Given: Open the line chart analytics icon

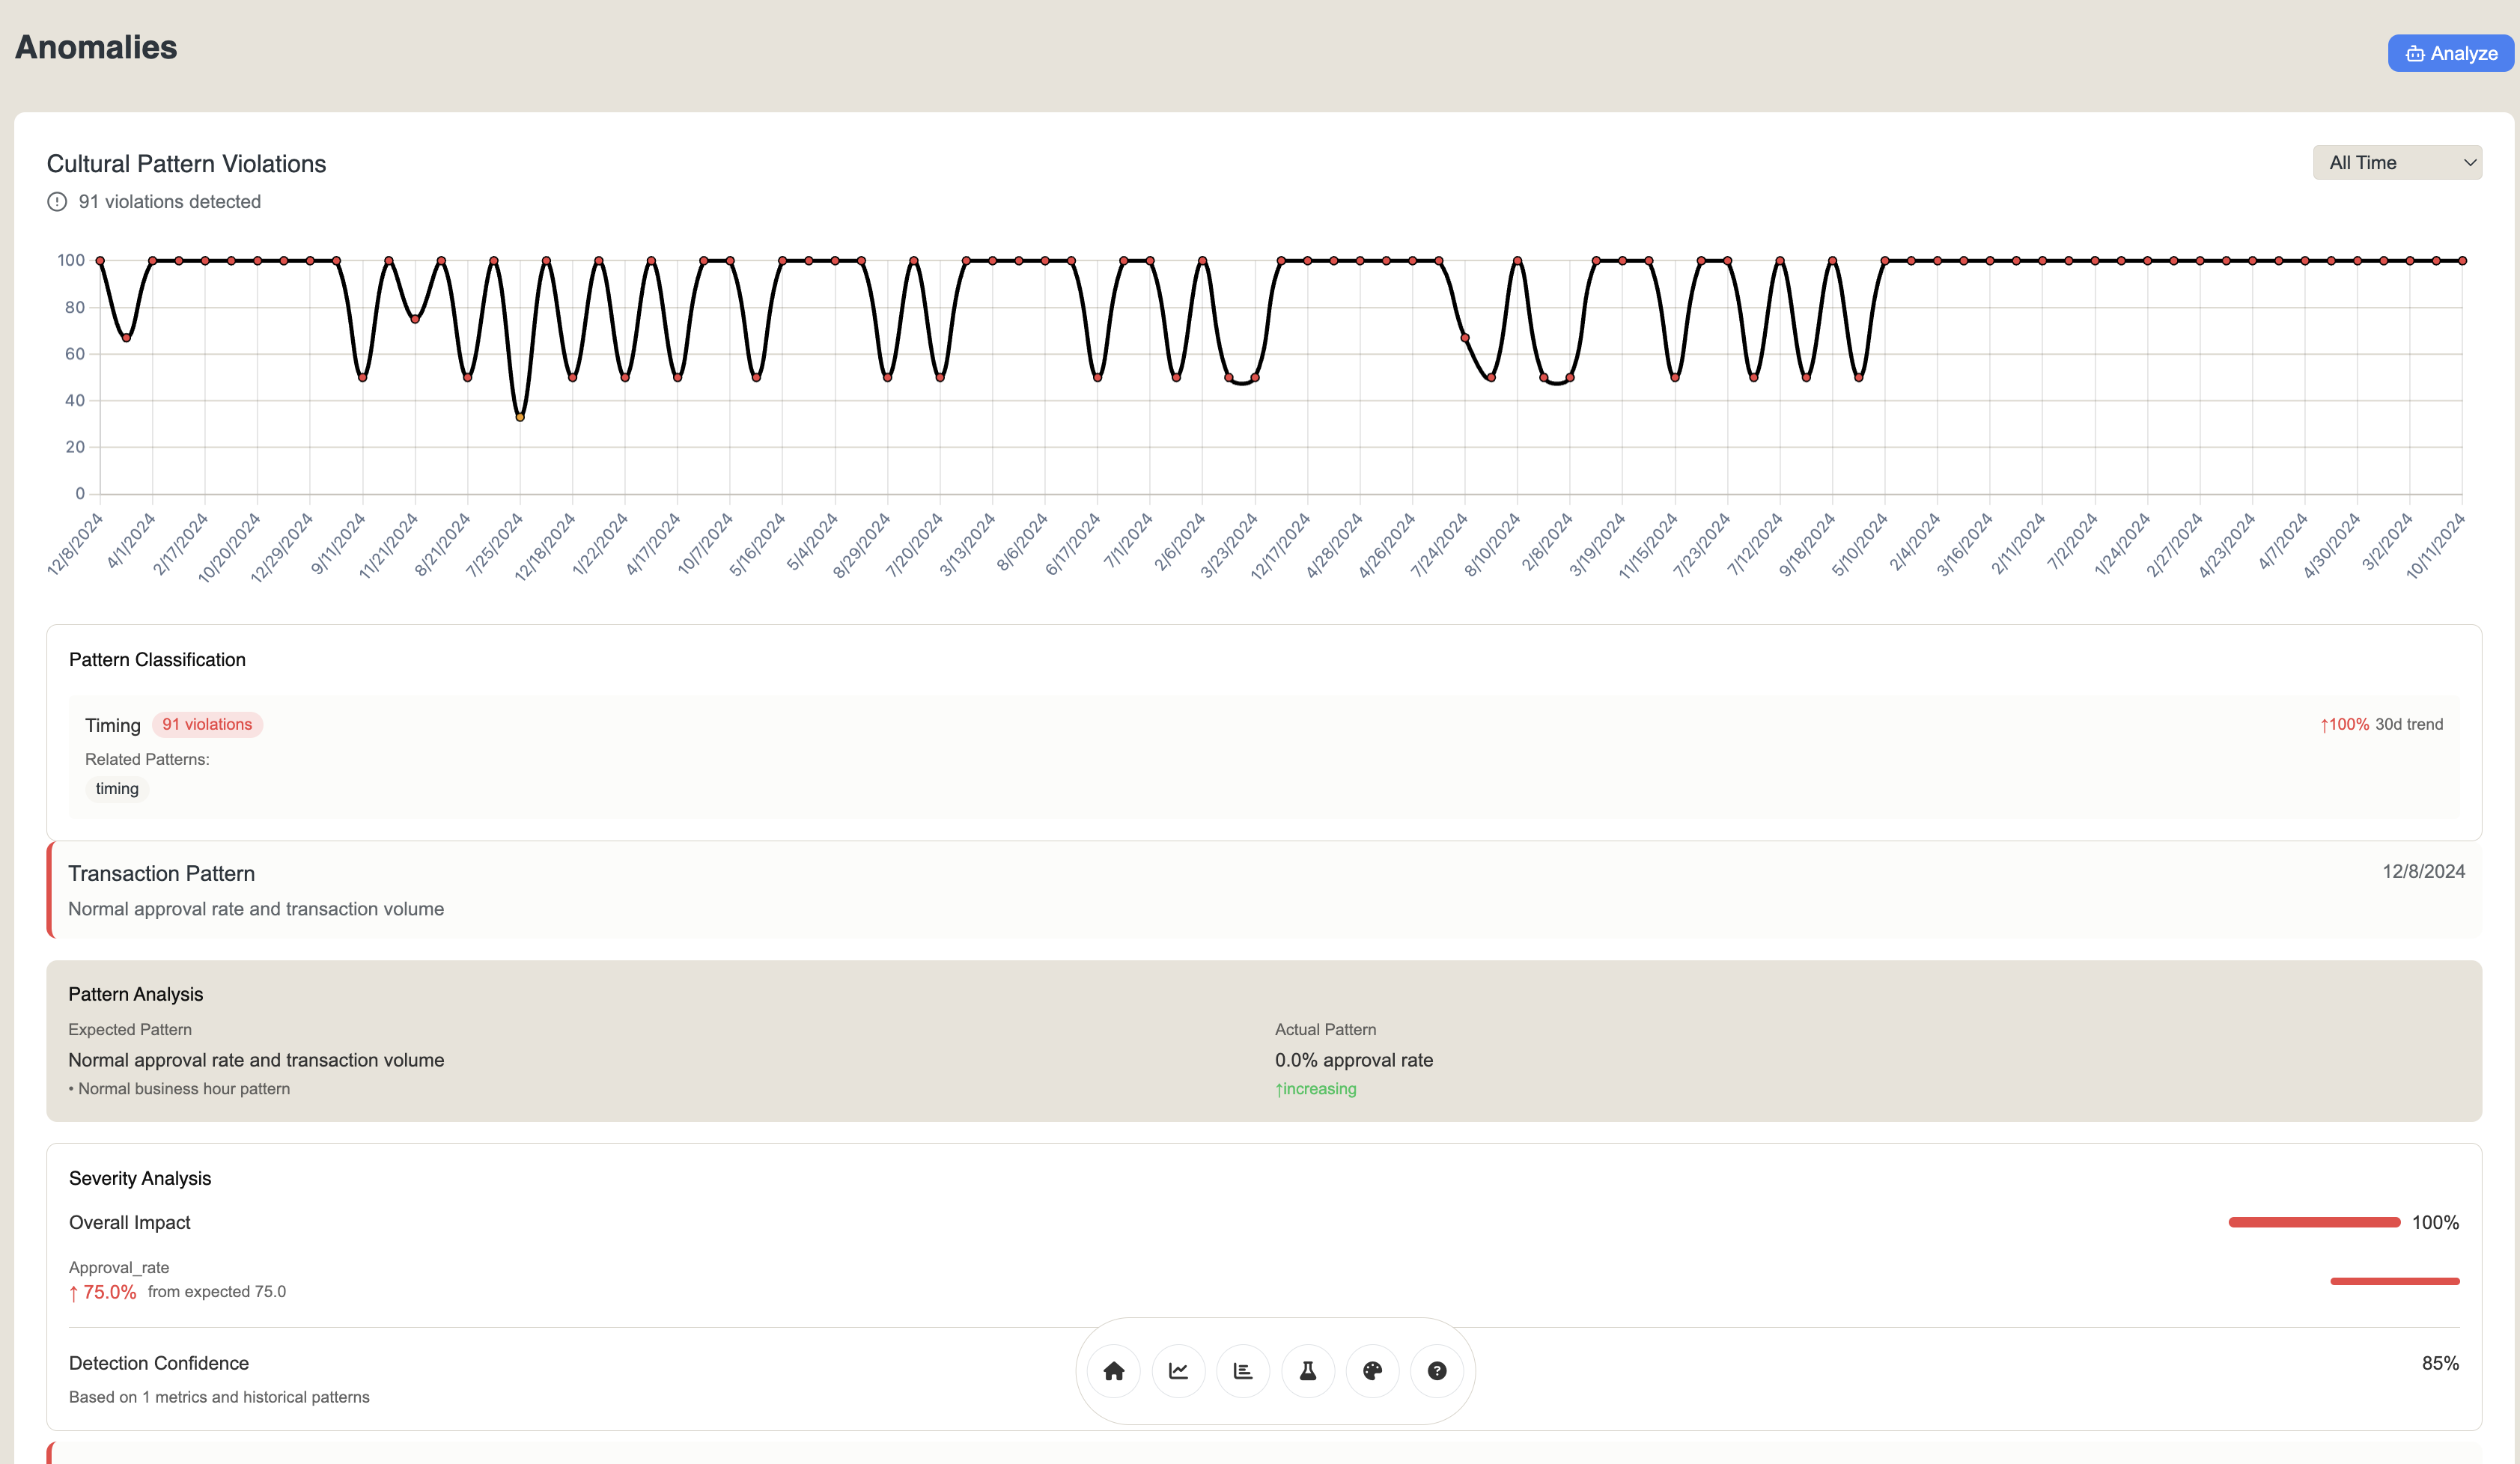Looking at the screenshot, I should coord(1178,1371).
